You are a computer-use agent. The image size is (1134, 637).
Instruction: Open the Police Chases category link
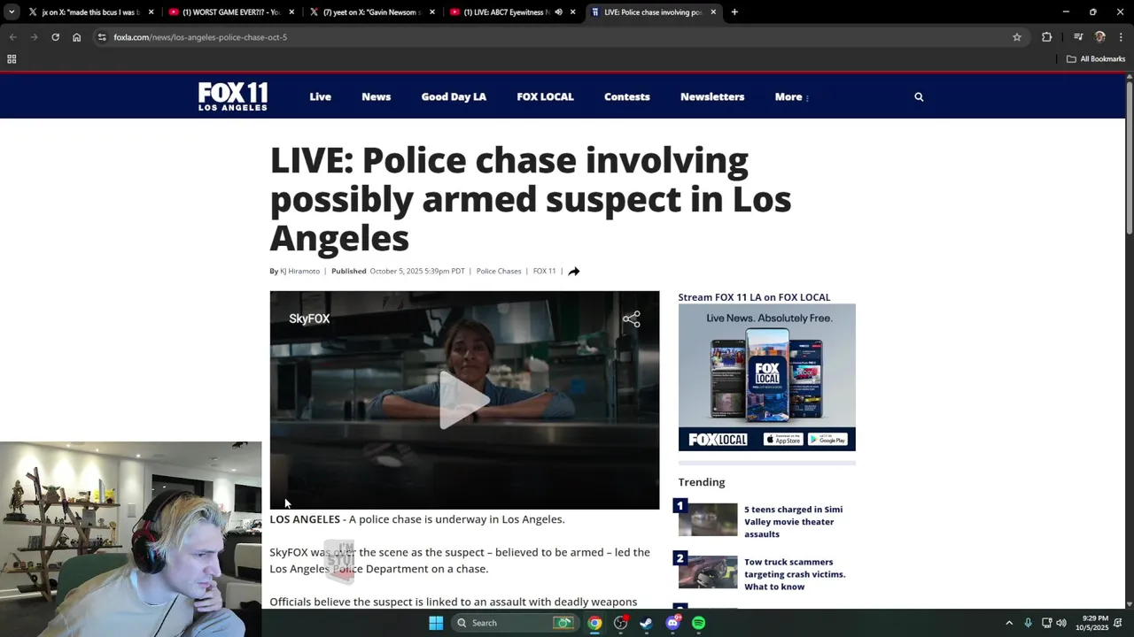[499, 272]
